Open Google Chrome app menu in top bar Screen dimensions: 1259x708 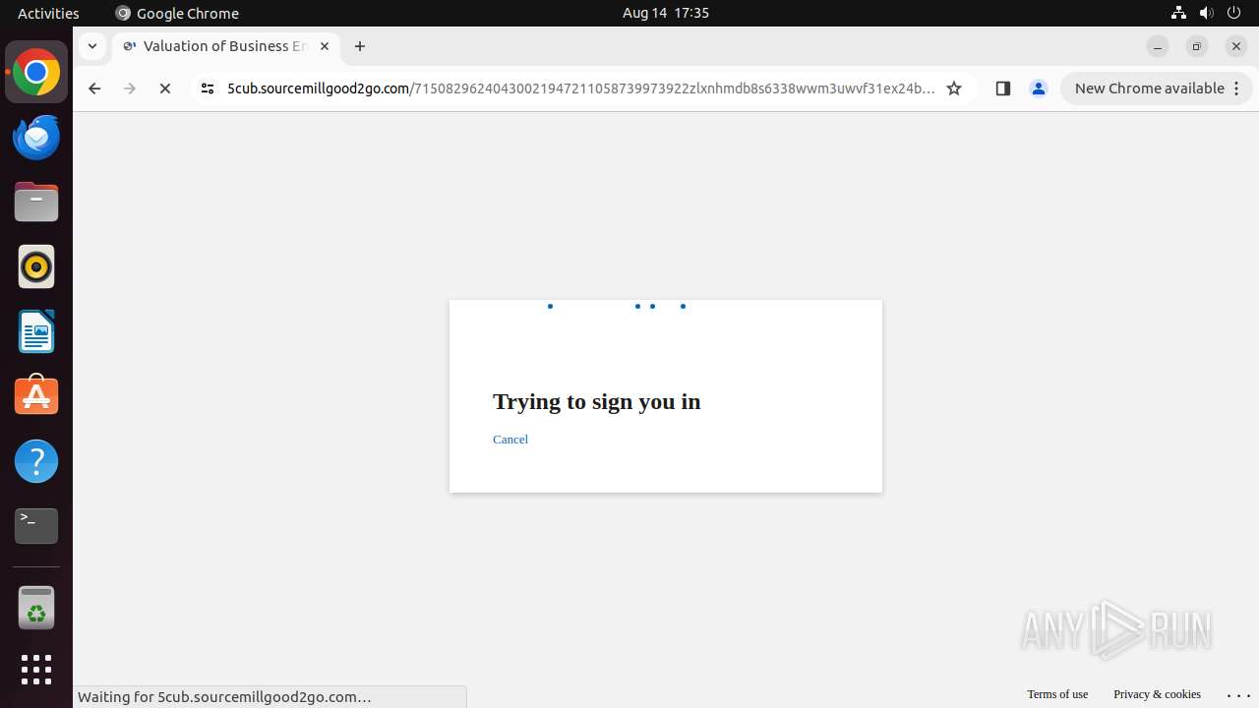tap(177, 13)
